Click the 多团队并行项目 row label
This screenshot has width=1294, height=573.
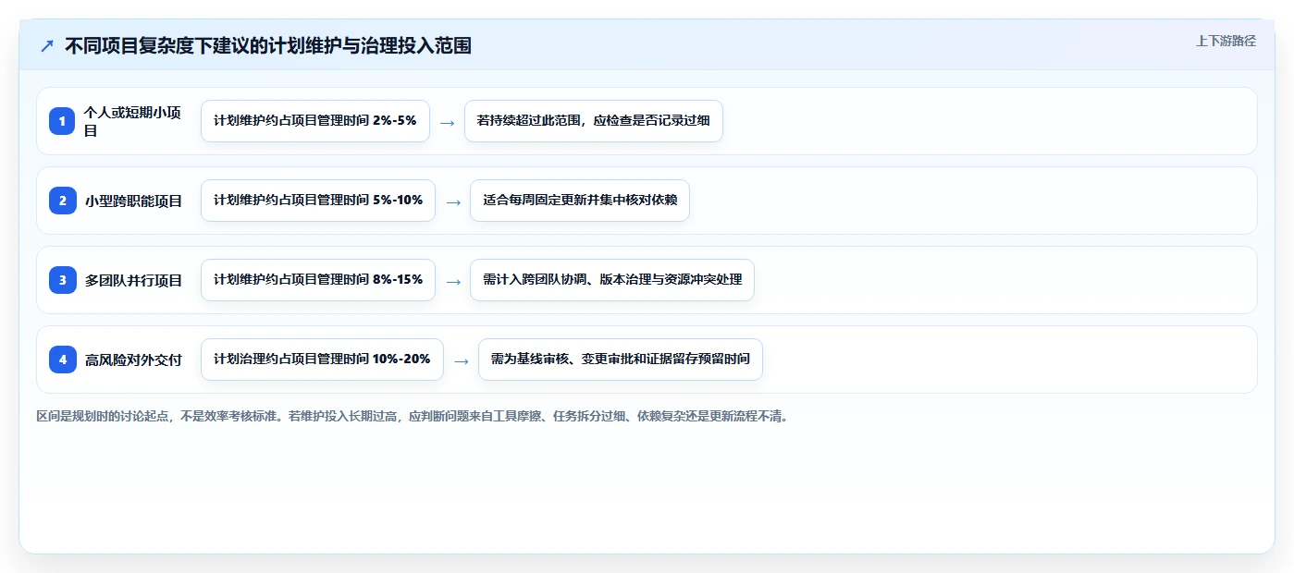tap(134, 280)
